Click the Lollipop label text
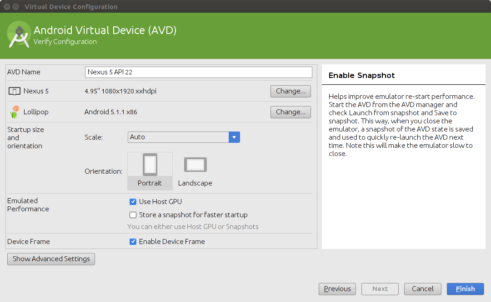This screenshot has width=491, height=302. tap(36, 112)
